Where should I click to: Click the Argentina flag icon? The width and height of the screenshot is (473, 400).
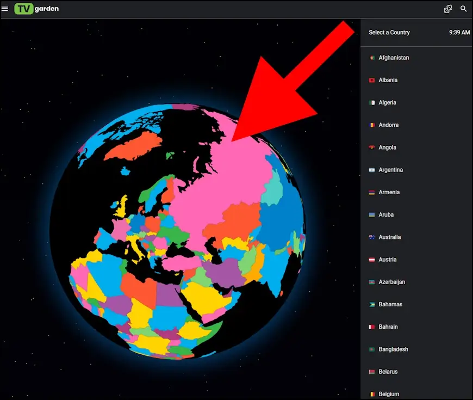coord(372,170)
